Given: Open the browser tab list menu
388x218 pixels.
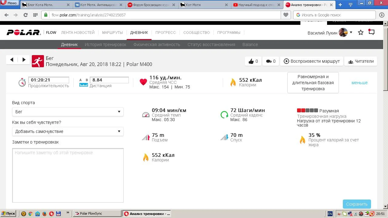Looking at the screenshot, I should click(x=350, y=5).
